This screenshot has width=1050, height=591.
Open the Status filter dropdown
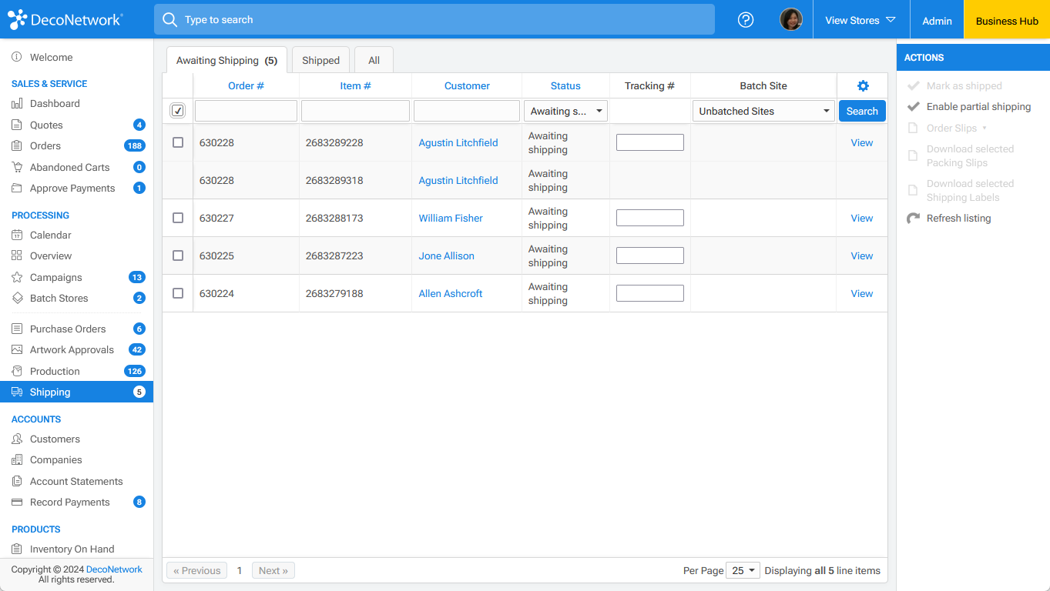coord(565,110)
